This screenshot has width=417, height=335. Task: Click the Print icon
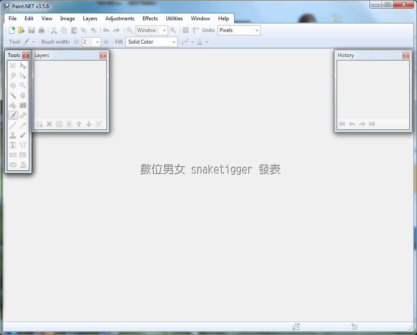(x=41, y=30)
